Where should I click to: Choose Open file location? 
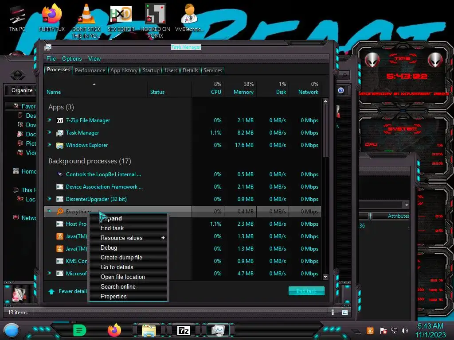[128, 277]
